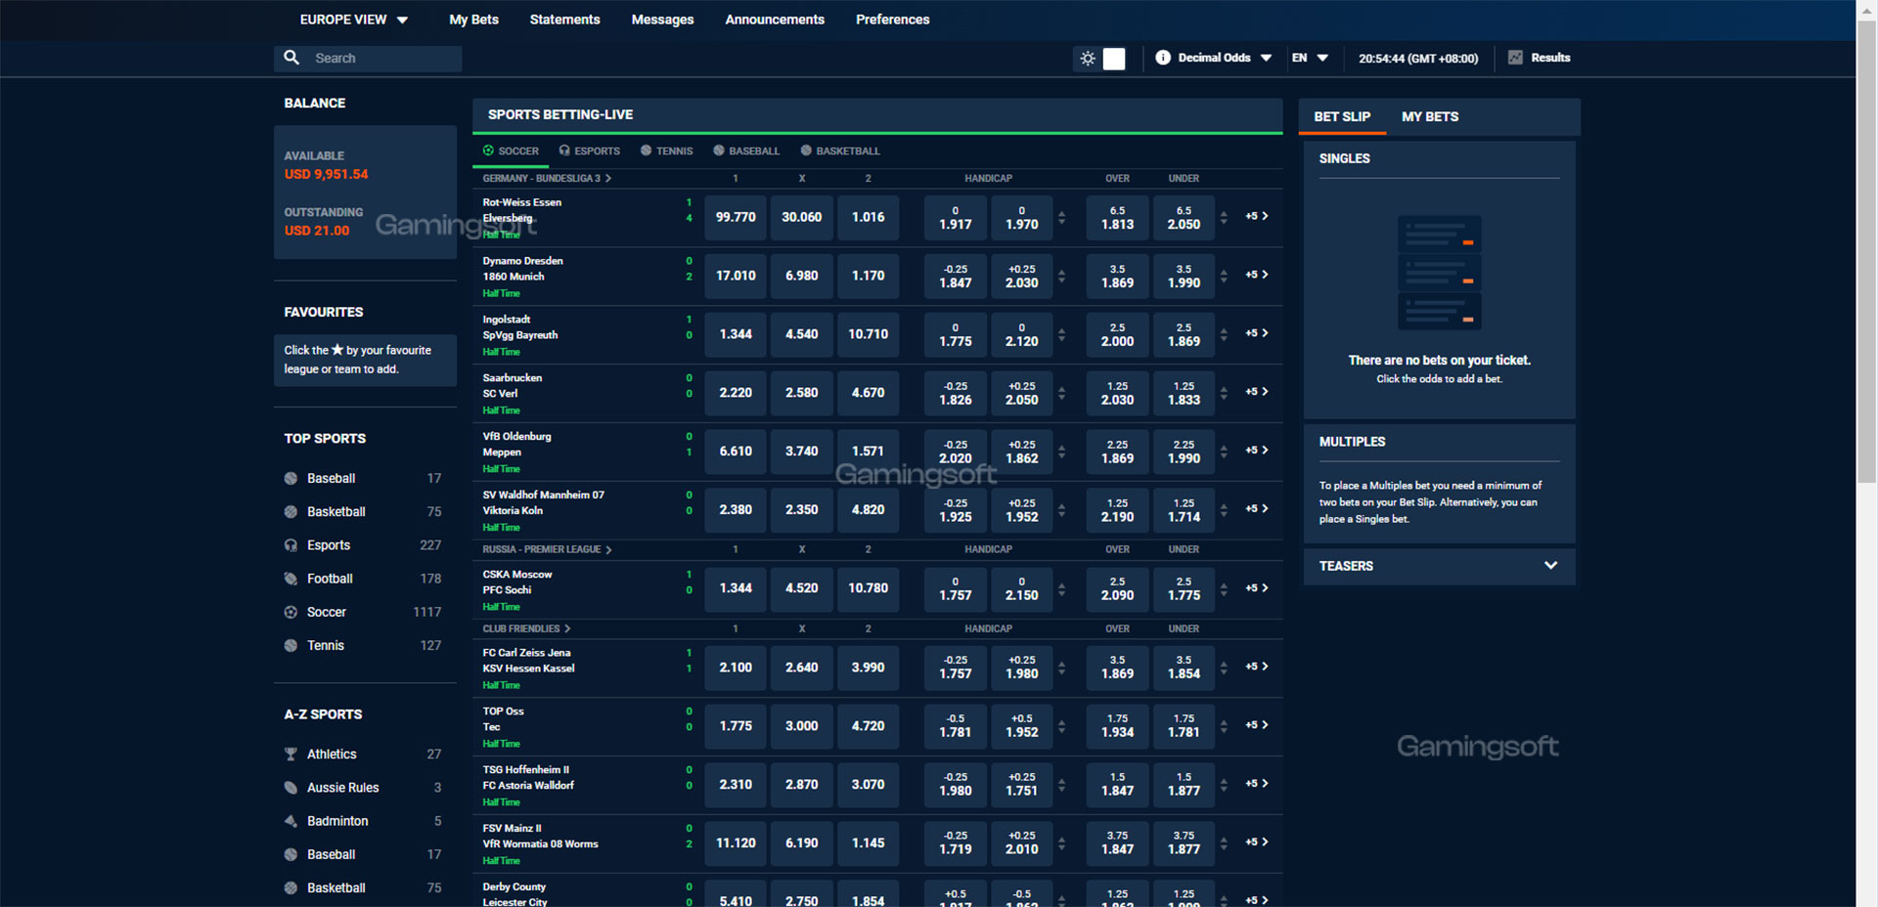The image size is (1878, 907).
Task: Click the search magnifier icon
Action: 291,58
